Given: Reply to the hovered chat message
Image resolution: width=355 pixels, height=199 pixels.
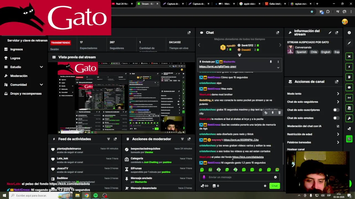Looking at the screenshot, I should click(266, 113).
